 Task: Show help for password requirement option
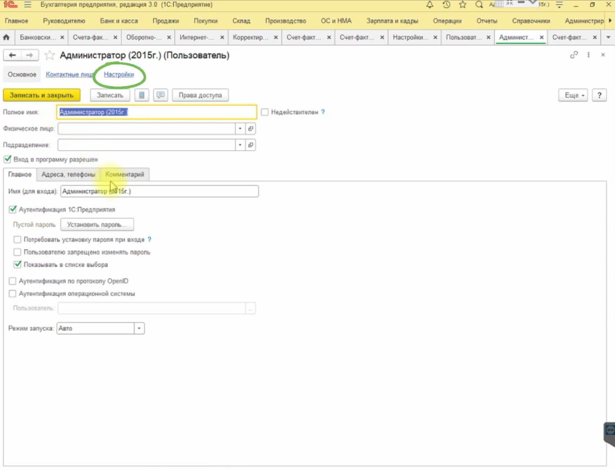click(149, 239)
